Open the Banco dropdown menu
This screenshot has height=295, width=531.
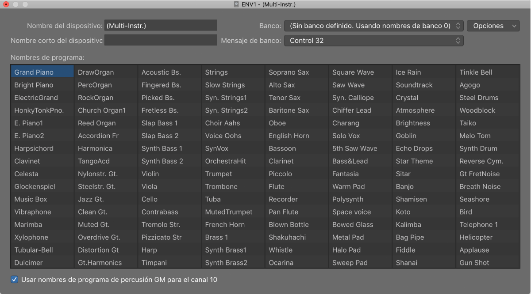(373, 26)
